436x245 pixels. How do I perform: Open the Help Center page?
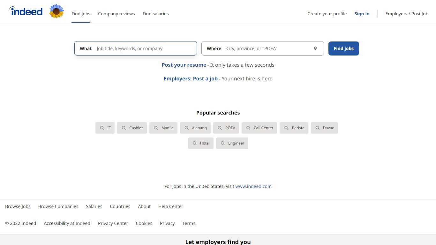pyautogui.click(x=170, y=206)
